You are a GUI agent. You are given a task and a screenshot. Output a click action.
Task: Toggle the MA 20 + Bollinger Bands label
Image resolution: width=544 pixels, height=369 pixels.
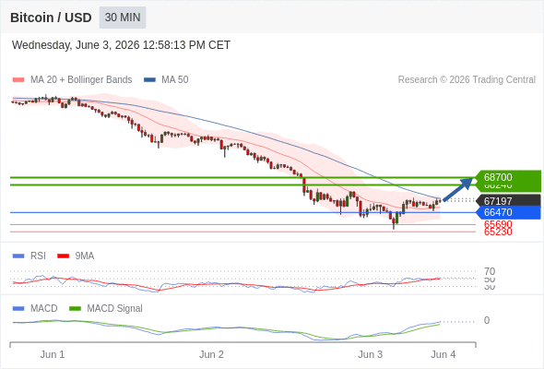(81, 80)
